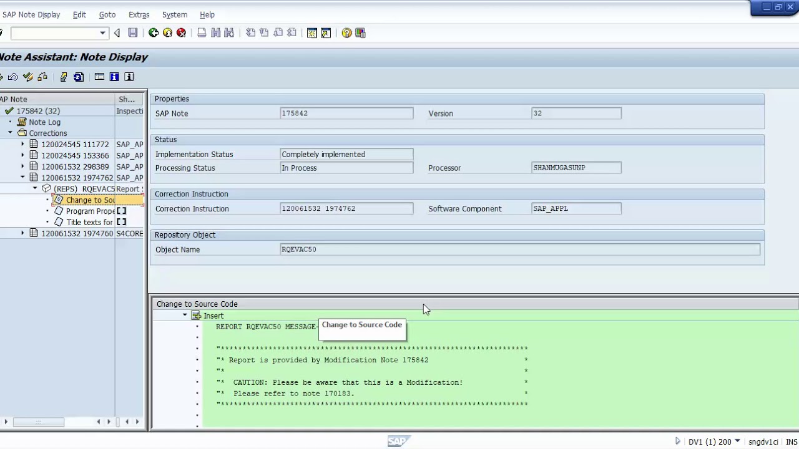Image resolution: width=799 pixels, height=449 pixels.
Task: Go to Previous Page icon
Action: tap(264, 33)
